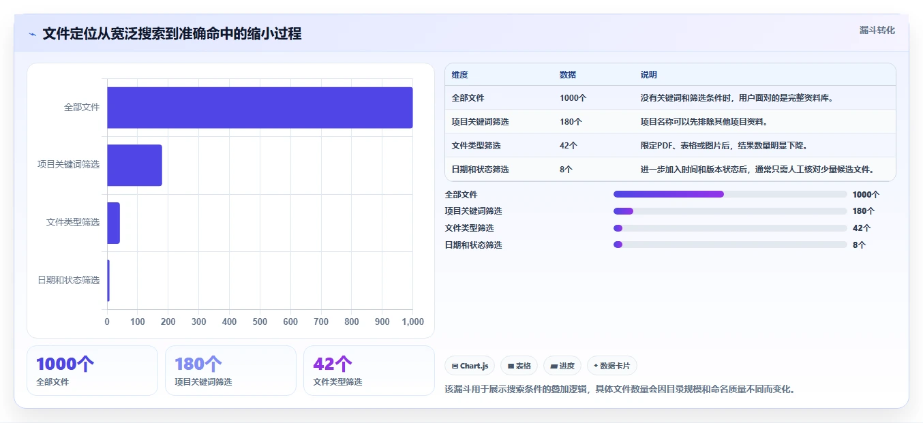Image resolution: width=923 pixels, height=423 pixels.
Task: Click the title 文件定位从宽泛搜索到准确命中的缩小过程
Action: [172, 34]
